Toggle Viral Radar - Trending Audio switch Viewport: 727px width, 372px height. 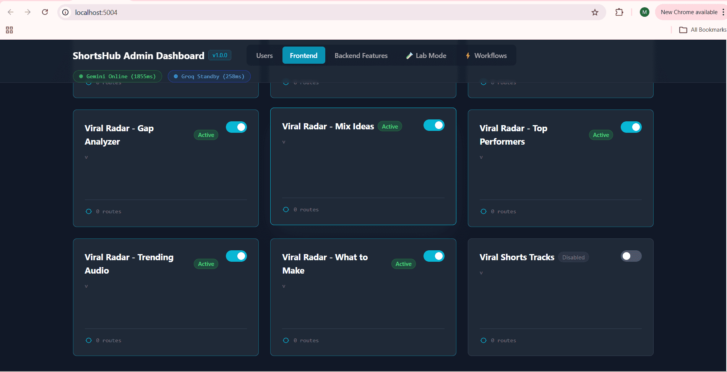[236, 256]
